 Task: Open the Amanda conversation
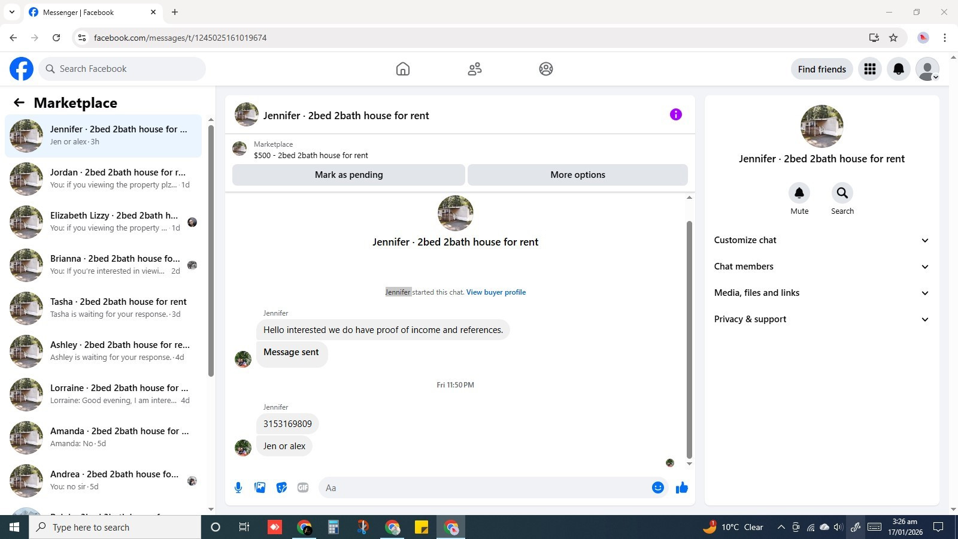[x=103, y=437]
